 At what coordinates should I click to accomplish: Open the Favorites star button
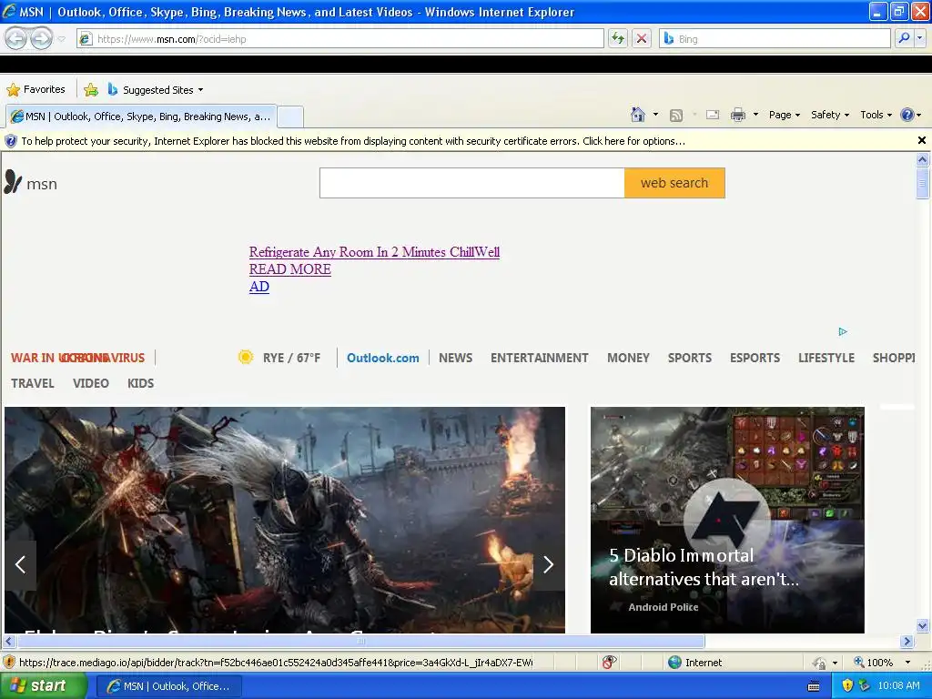(35, 89)
